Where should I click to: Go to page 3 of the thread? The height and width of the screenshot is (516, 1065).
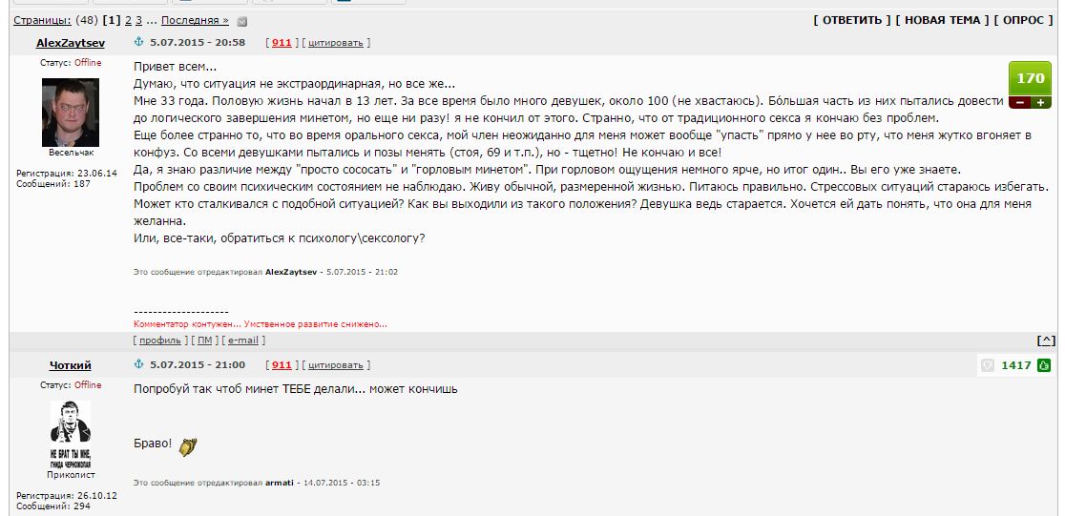(x=139, y=20)
